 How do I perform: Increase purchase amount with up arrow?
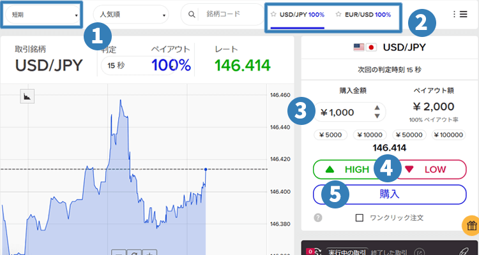click(377, 108)
